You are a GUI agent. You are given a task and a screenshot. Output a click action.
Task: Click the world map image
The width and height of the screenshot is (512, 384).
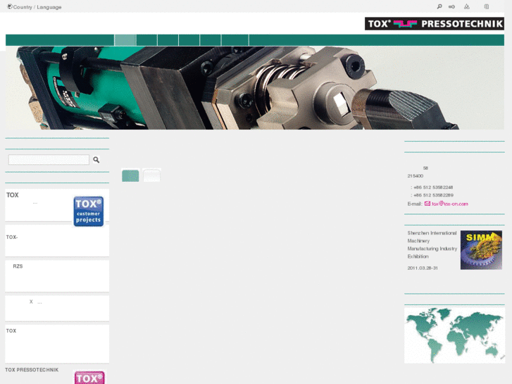click(x=454, y=335)
